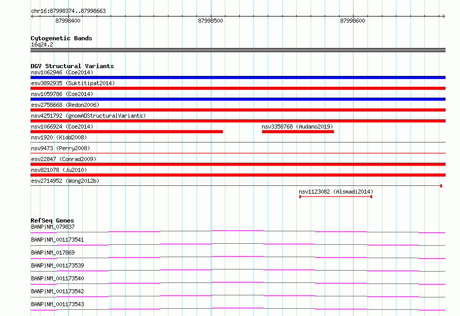The width and height of the screenshot is (460, 316).
Task: Open the BANP|NM_001173543 transcript label
Action: tap(57, 304)
